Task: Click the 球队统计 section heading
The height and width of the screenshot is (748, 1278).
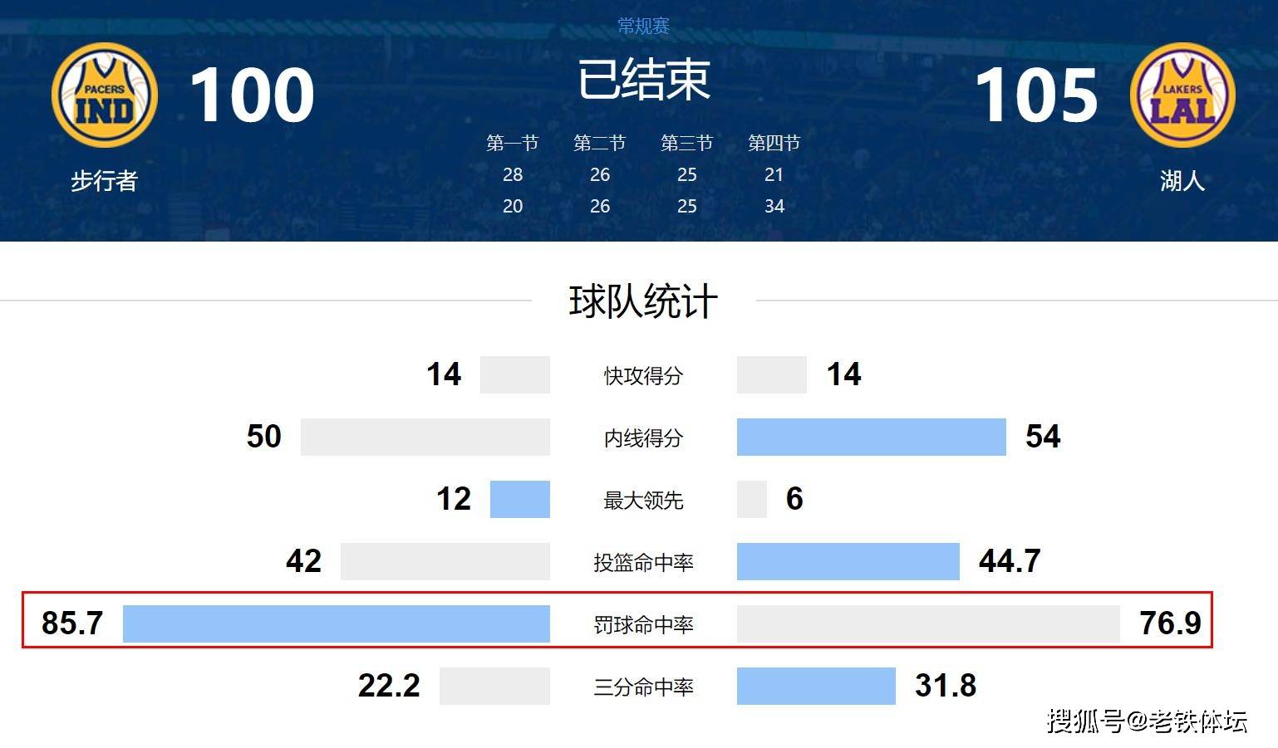Action: tap(643, 301)
